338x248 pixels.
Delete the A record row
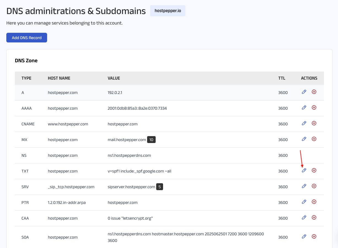(314, 92)
